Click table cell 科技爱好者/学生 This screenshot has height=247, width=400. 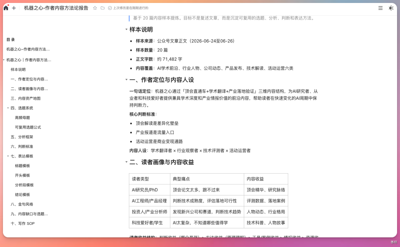point(150,223)
